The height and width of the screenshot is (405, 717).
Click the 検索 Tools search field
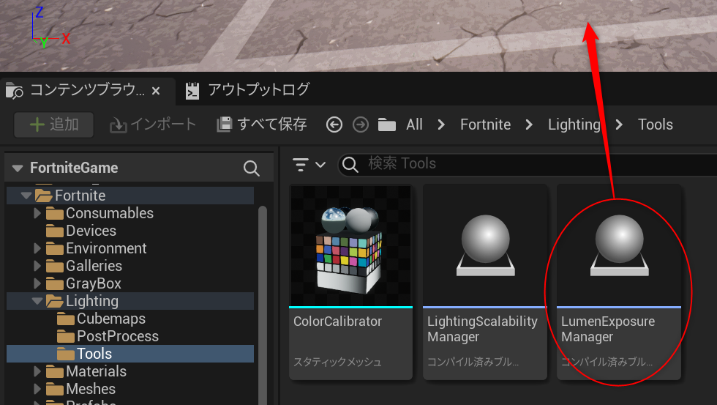(526, 164)
